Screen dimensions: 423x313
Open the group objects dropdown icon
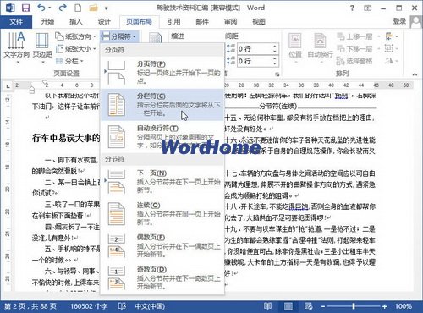point(392,48)
